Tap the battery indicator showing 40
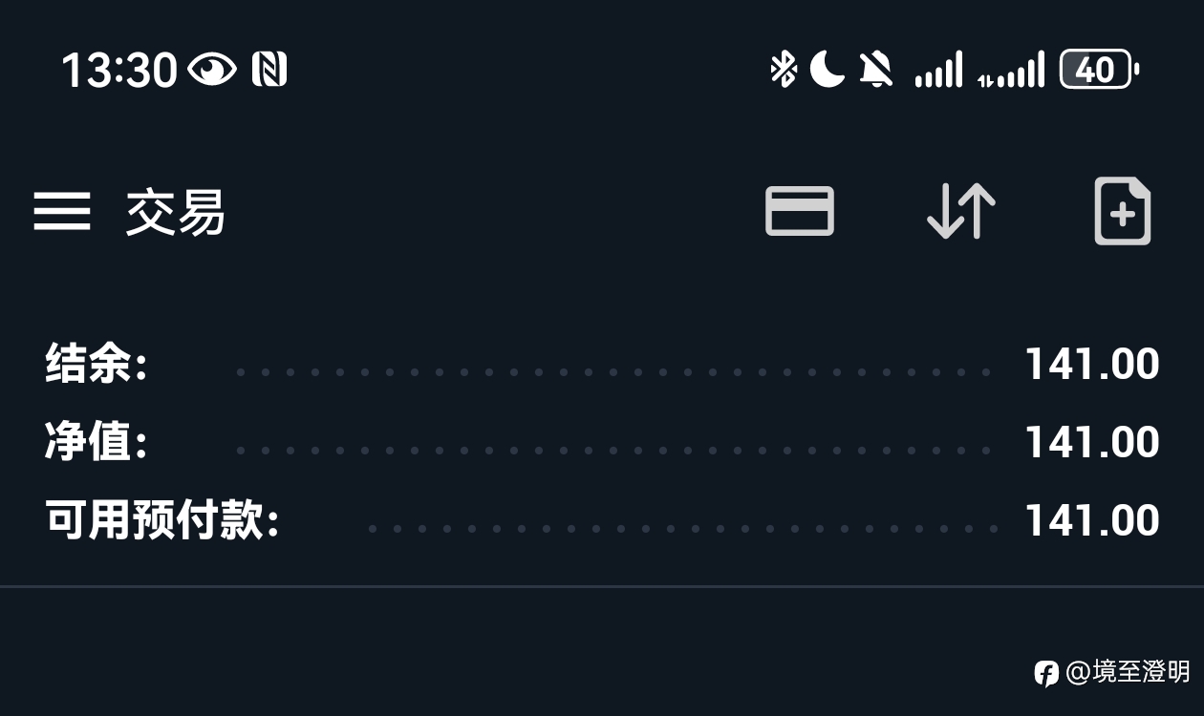1204x716 pixels. (x=1100, y=70)
